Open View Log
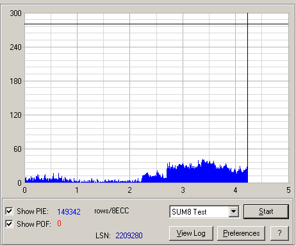Image resolution: width=296 pixels, height=246 pixels. tap(191, 233)
